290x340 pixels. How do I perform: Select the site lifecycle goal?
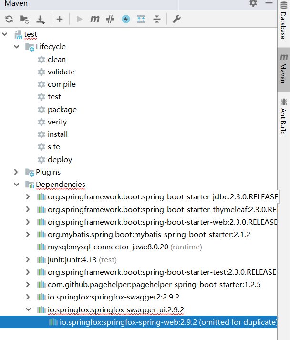tap(53, 147)
